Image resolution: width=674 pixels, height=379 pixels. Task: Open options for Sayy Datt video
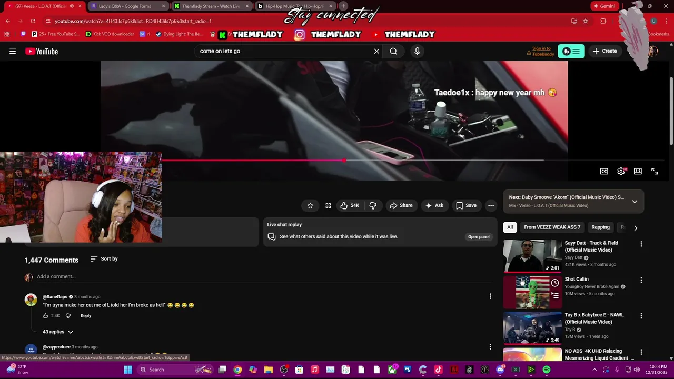641,244
